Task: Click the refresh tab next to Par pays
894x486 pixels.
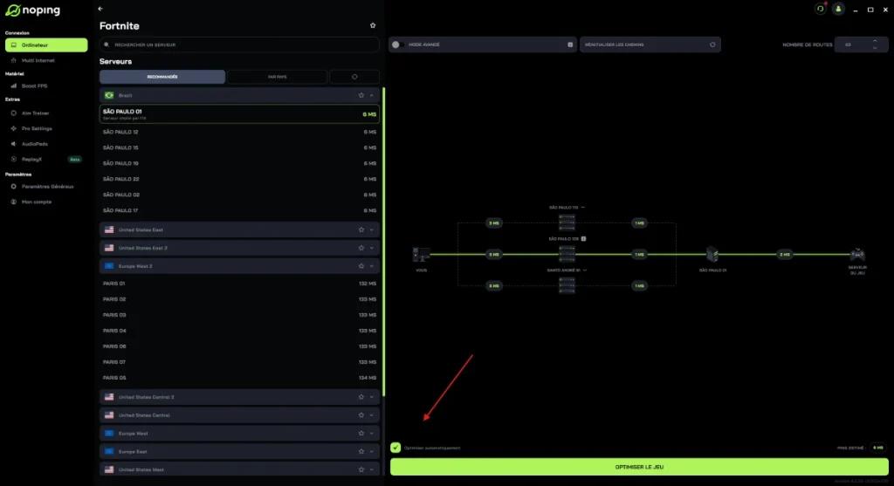Action: coord(354,77)
